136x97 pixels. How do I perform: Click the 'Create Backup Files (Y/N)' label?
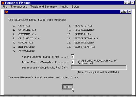(x=45, y=57)
